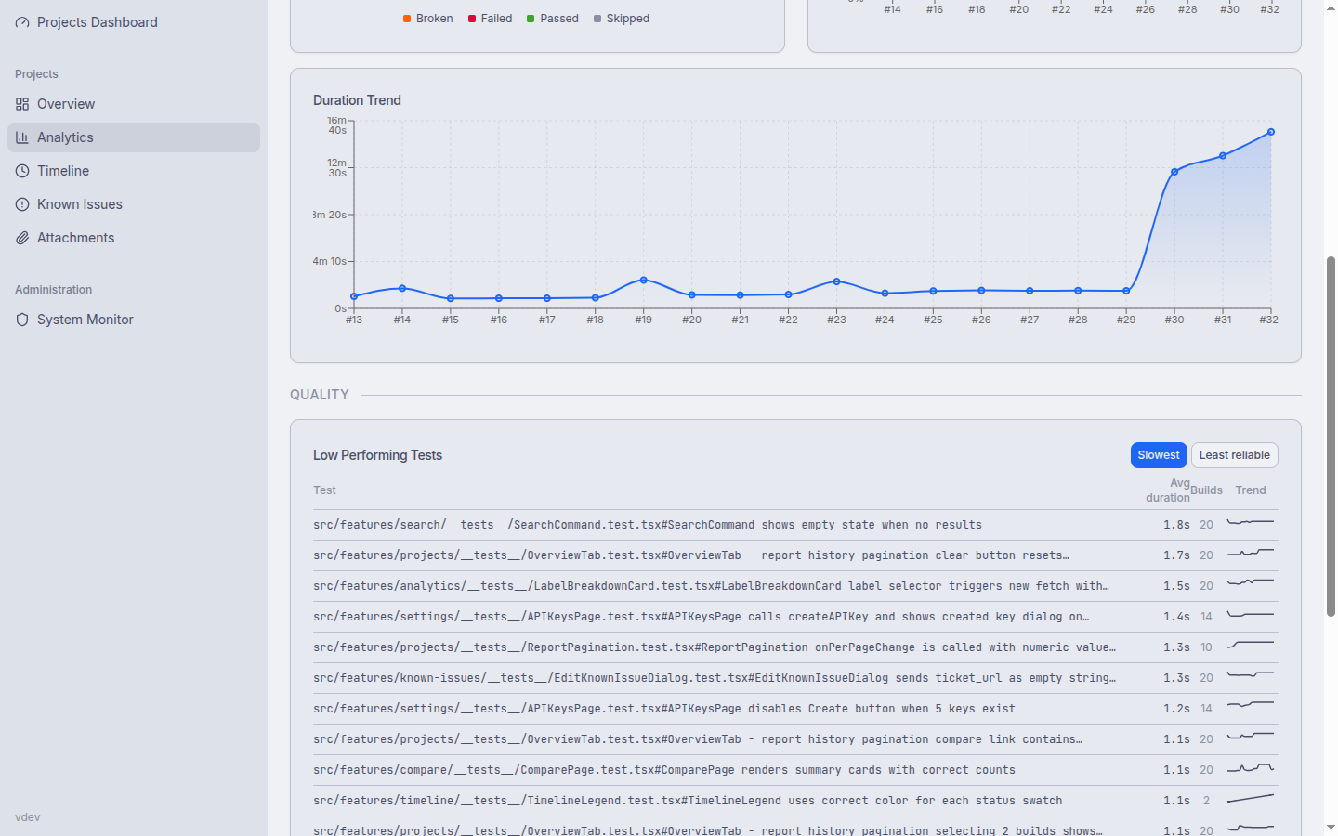Viewport: 1338px width, 836px height.
Task: Click build #29 duration data point
Action: click(1126, 291)
